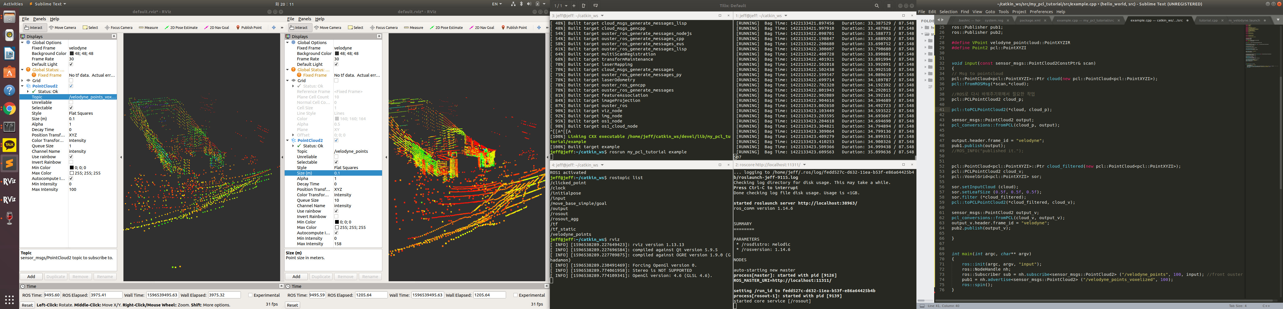Click Activities in top bar
This screenshot has height=309, width=1283.
pos(13,4)
